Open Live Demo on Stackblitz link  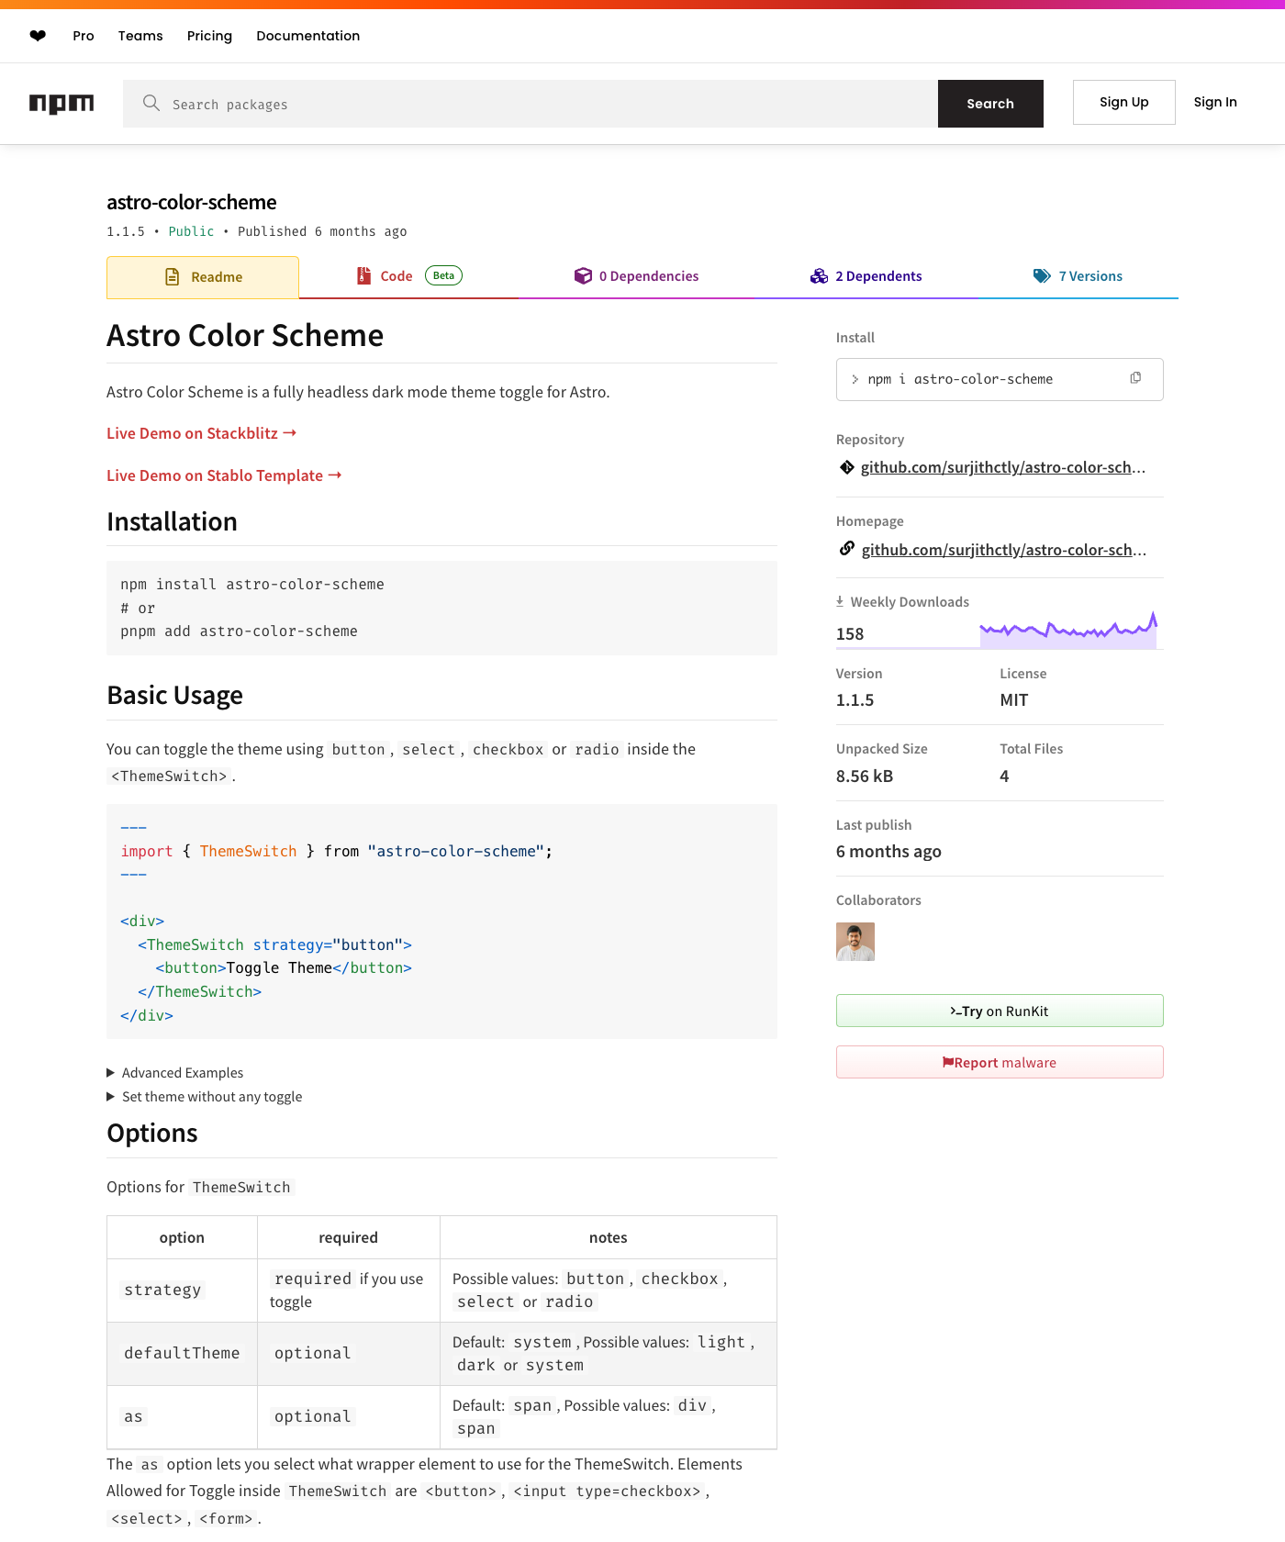tap(201, 432)
